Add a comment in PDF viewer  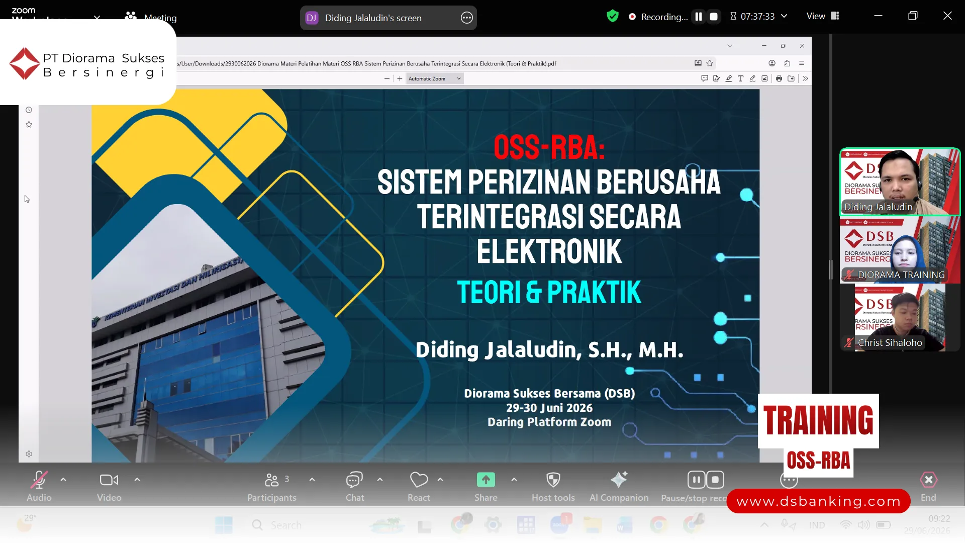[704, 79]
